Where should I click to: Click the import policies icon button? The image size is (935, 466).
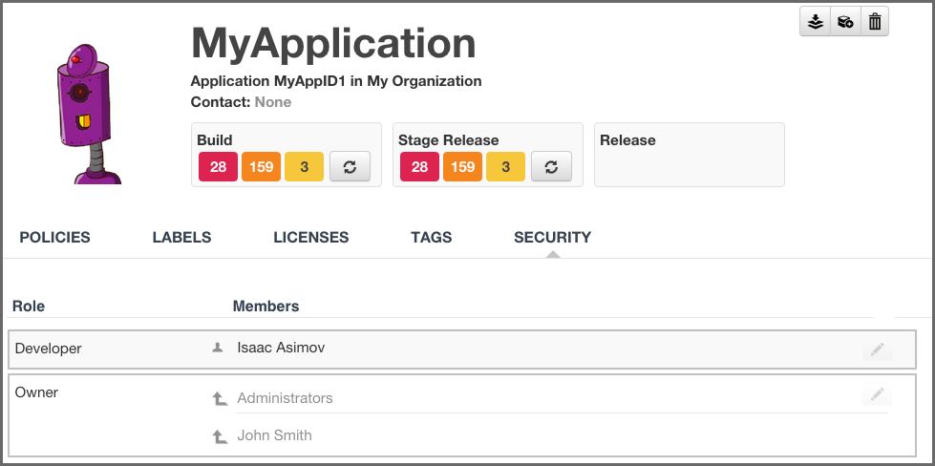[x=816, y=21]
